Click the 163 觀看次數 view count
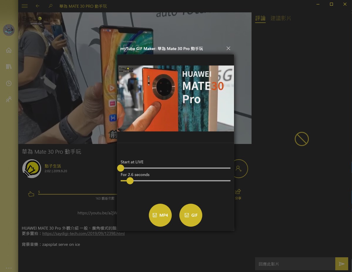 (x=105, y=198)
